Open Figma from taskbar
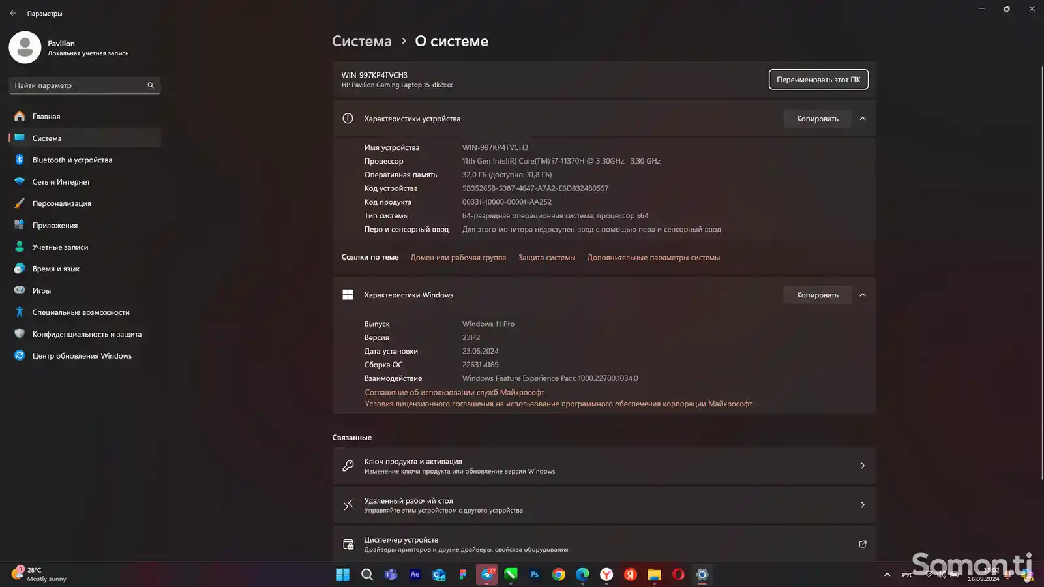 click(463, 575)
